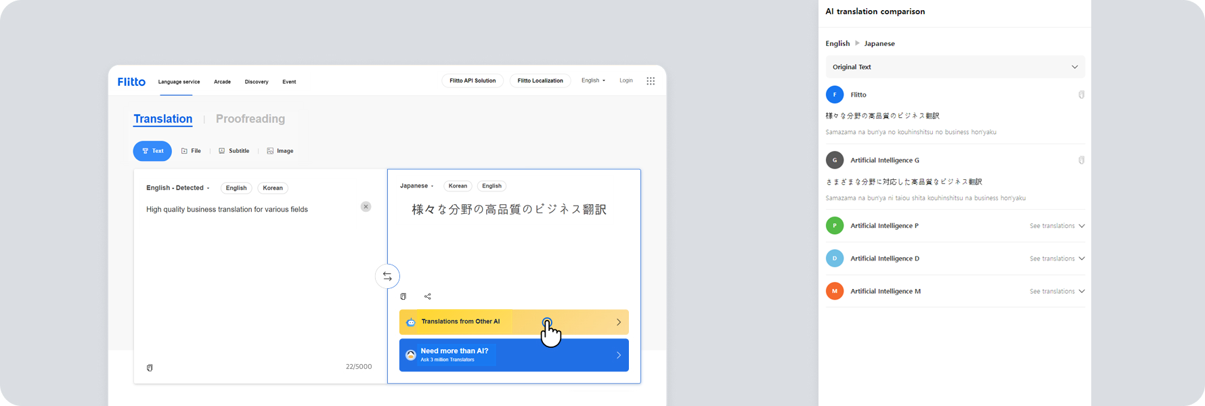The height and width of the screenshot is (406, 1205).
Task: Click the Artificial Intelligence M avatar
Action: [x=835, y=291]
